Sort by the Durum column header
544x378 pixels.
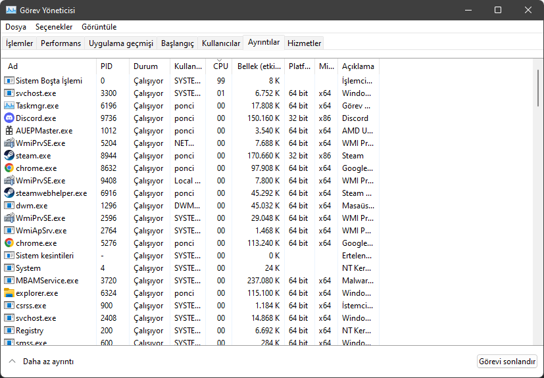coord(149,66)
